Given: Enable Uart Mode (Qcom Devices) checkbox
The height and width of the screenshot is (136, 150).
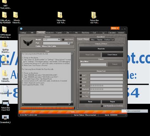Looking at the screenshot, I should coord(102,106).
